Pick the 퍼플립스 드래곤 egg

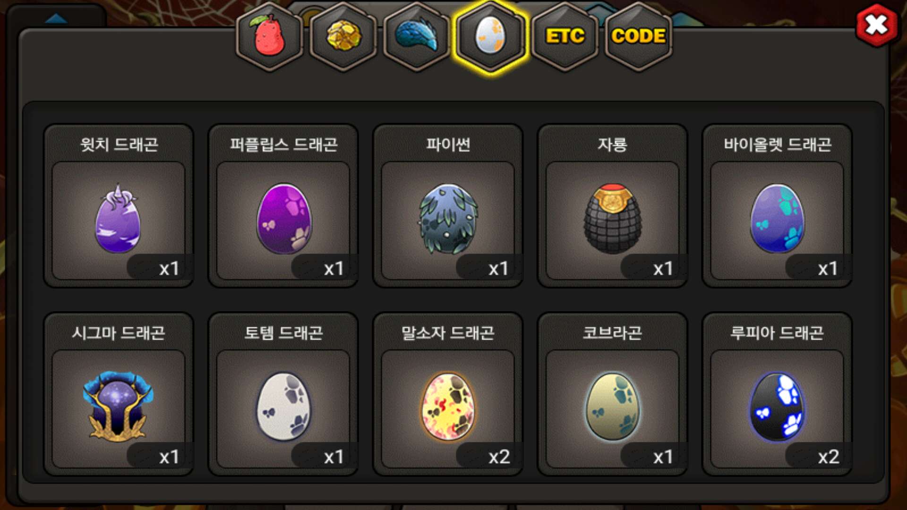[283, 218]
